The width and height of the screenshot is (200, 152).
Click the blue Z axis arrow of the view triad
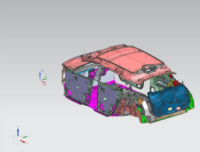(18, 132)
